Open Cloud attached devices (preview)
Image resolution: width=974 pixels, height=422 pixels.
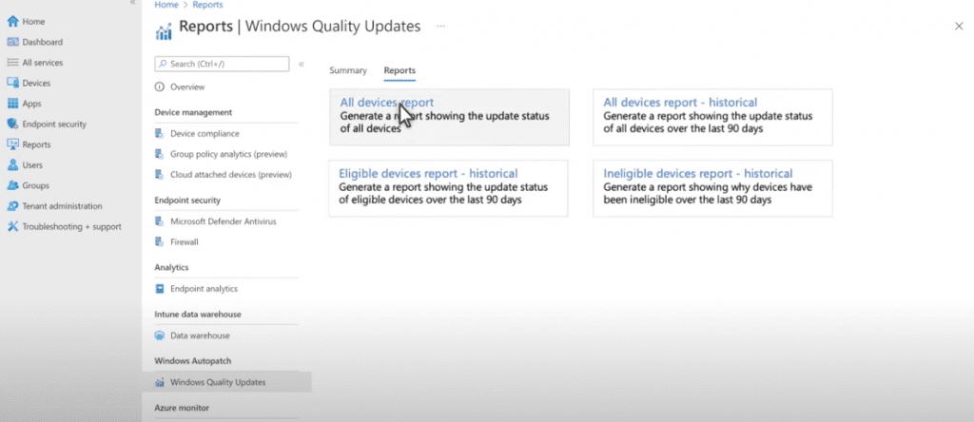(x=231, y=175)
